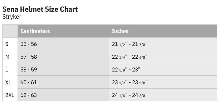Select the L size row label
The width and height of the screenshot is (222, 110).
click(x=7, y=70)
